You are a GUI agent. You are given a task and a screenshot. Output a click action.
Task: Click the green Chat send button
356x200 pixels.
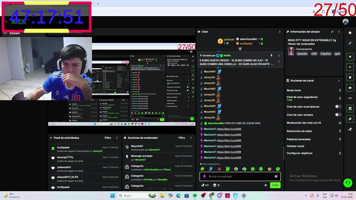(x=275, y=185)
